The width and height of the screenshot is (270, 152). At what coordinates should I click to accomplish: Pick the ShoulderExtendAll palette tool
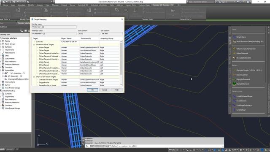click(242, 58)
